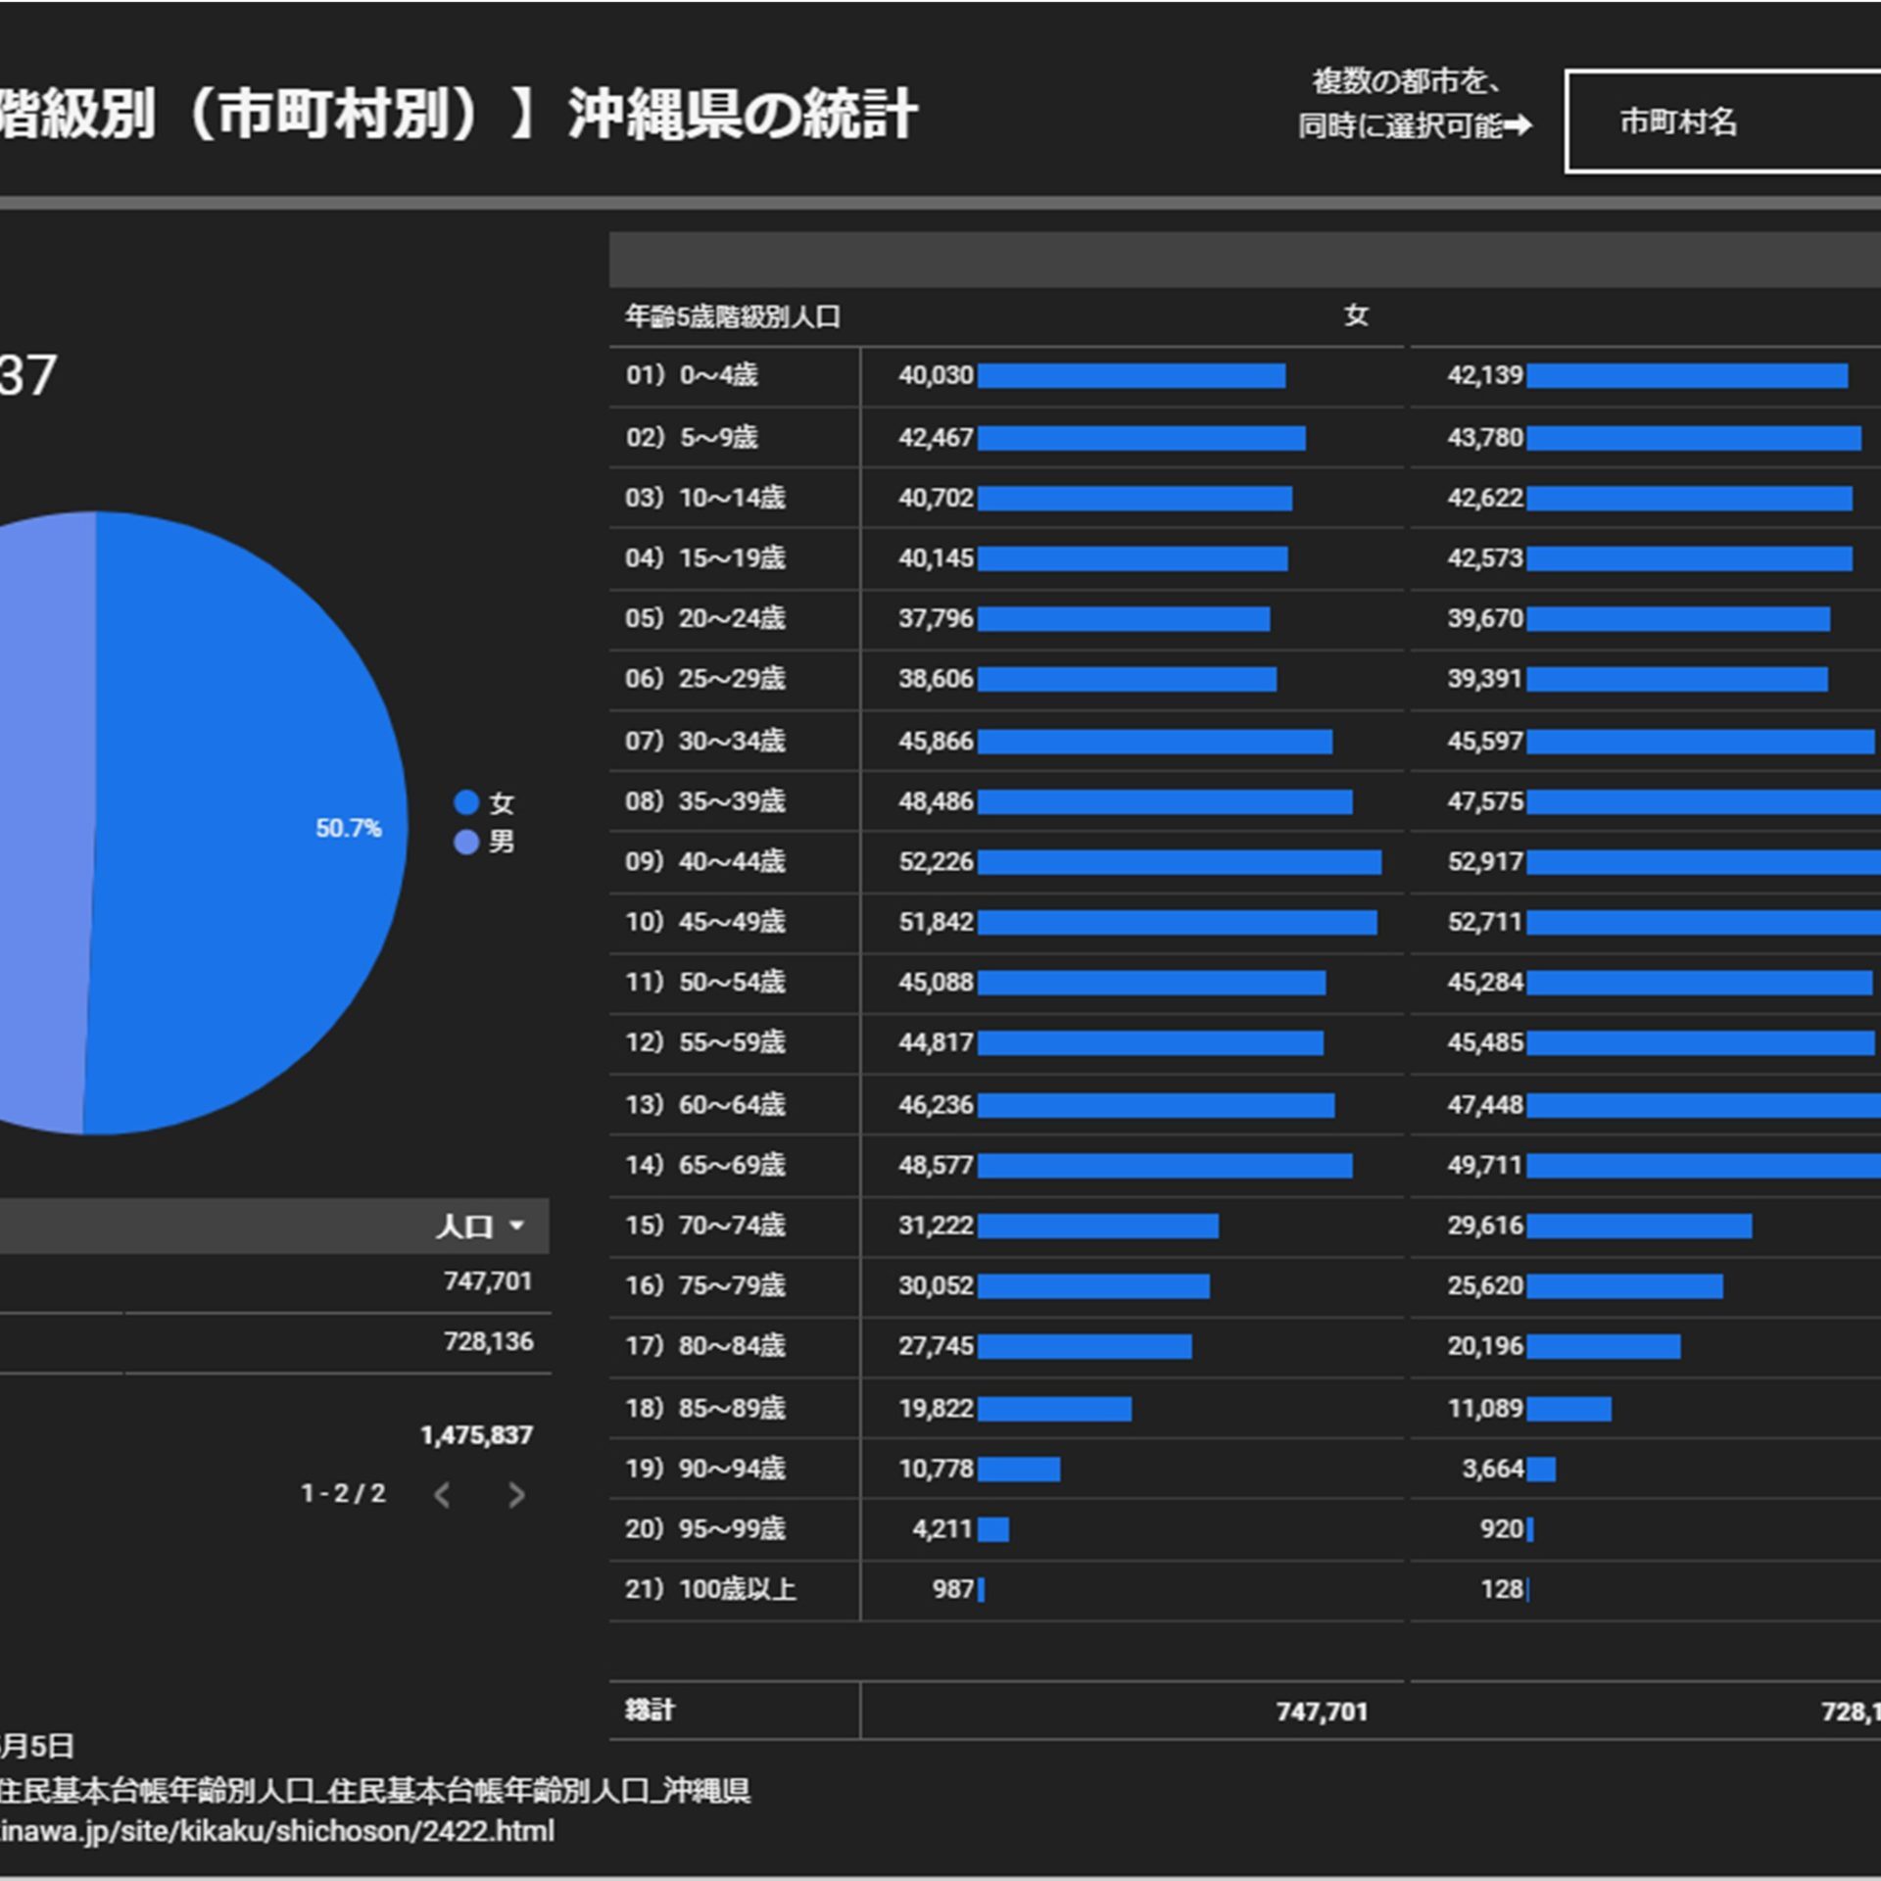Click the next page arrow in the table
The height and width of the screenshot is (1881, 1881).
pyautogui.click(x=516, y=1495)
